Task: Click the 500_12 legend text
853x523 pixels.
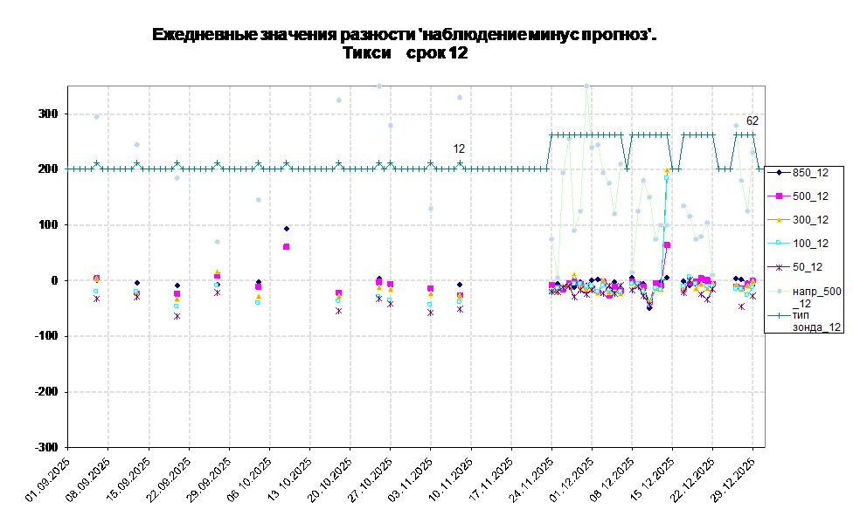Action: click(810, 196)
